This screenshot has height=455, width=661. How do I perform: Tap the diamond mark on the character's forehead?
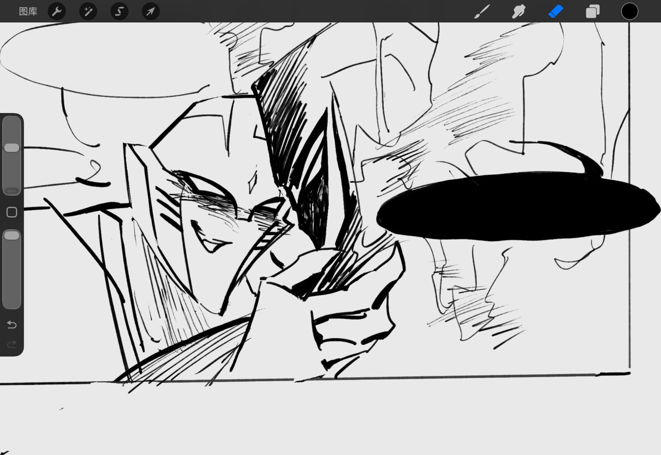coord(253,183)
